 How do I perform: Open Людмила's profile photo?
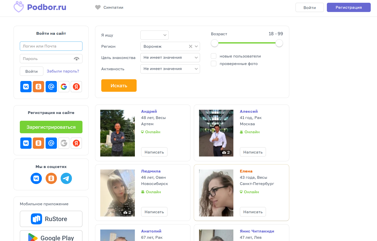(118, 193)
